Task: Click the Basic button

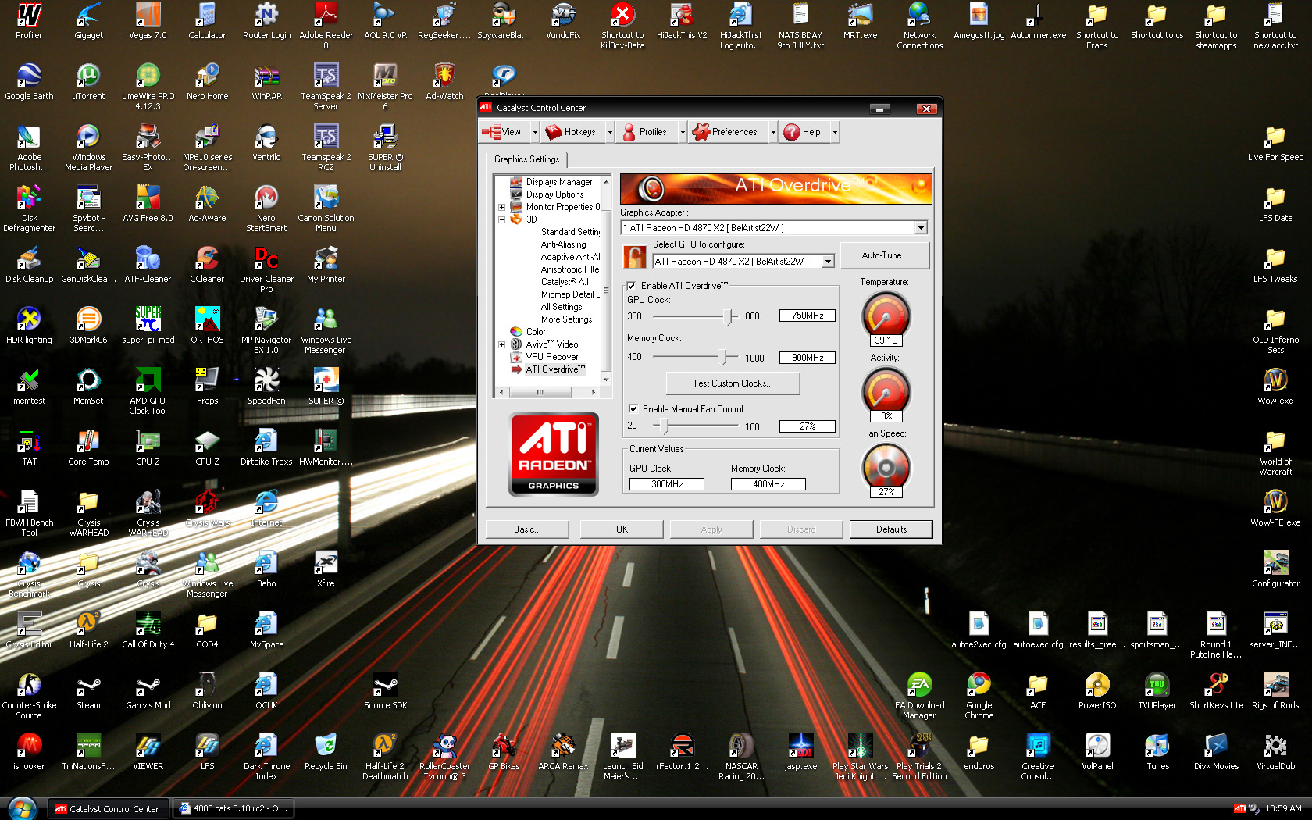Action: click(527, 529)
